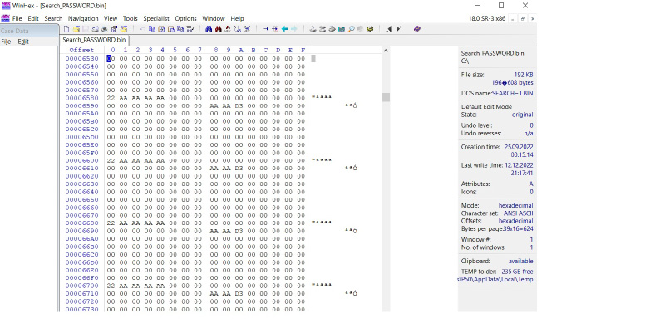
Task: Click the Go To Offset arrow icon
Action: tap(265, 29)
